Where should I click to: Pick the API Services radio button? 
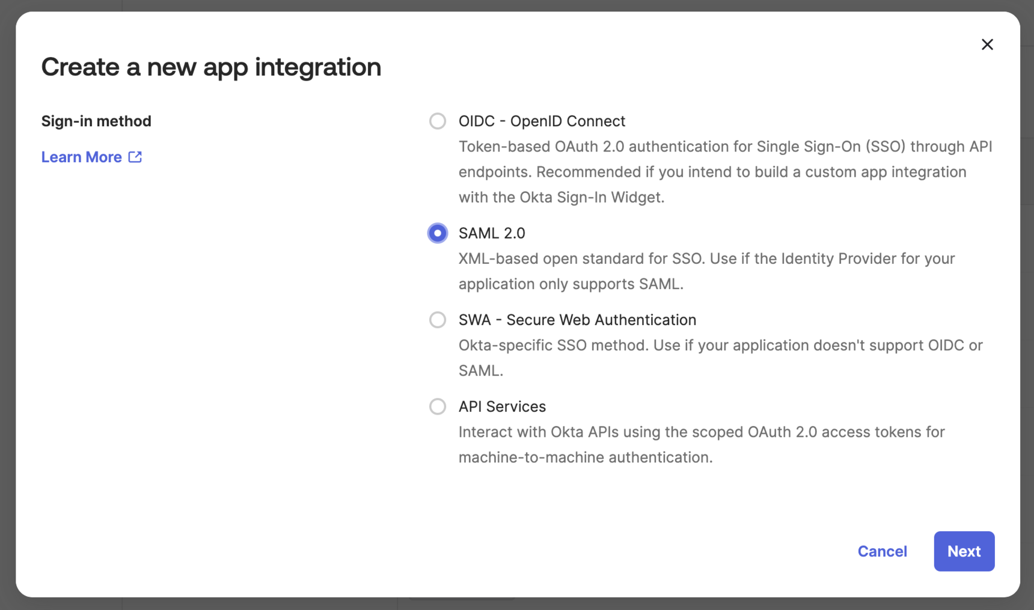point(438,406)
